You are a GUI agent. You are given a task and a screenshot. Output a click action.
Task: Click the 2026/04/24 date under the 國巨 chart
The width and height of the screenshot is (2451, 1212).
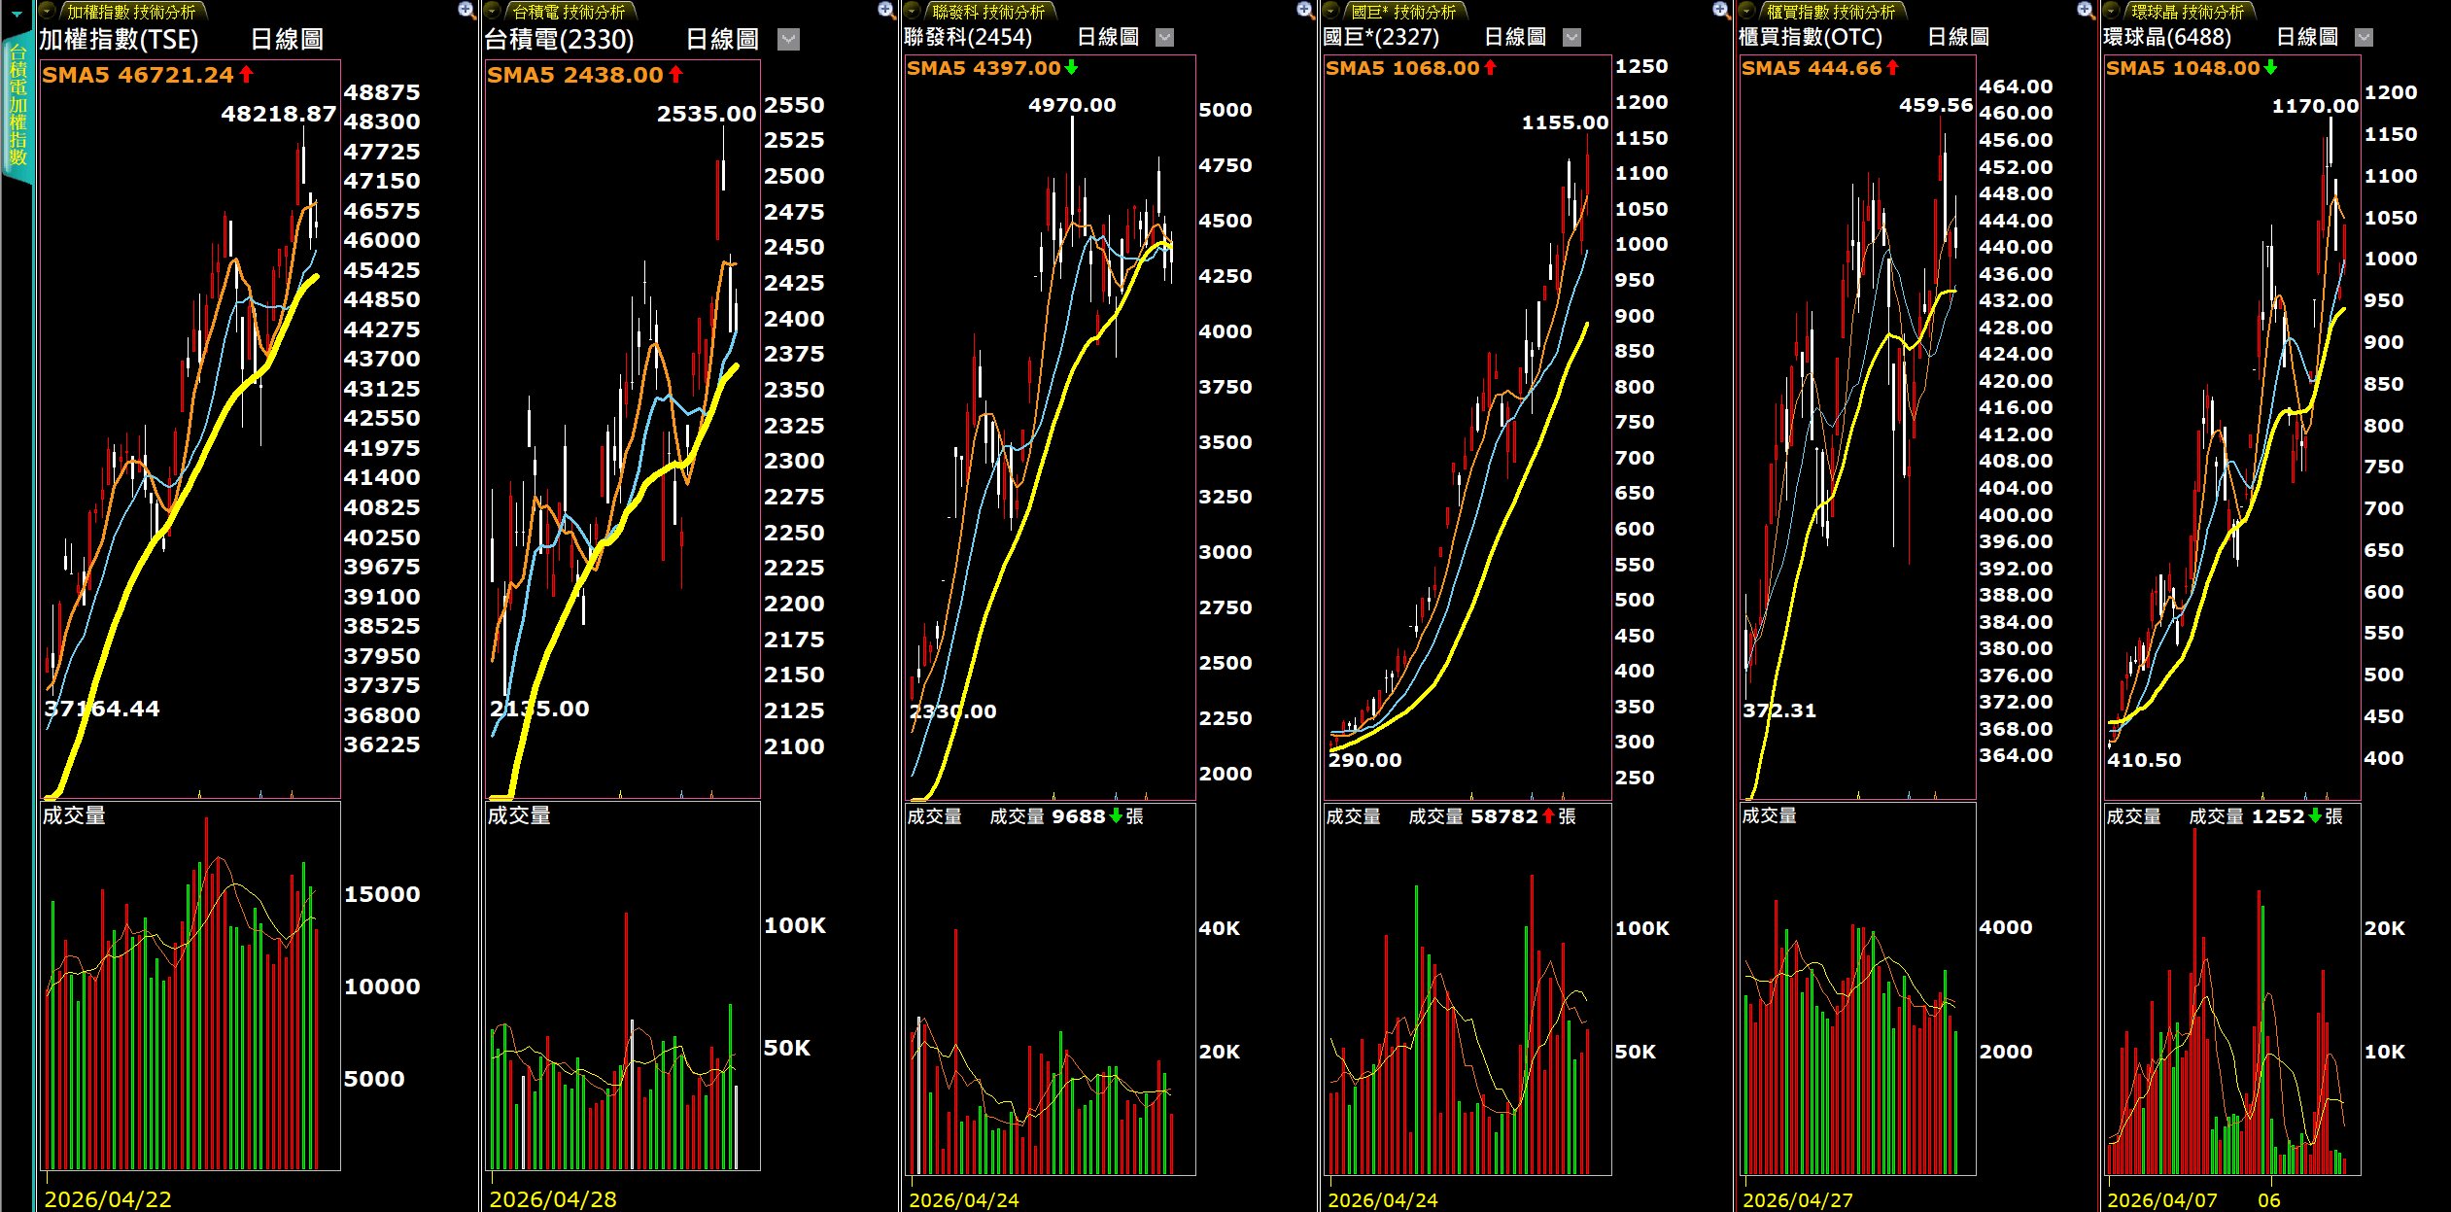[x=1383, y=1200]
